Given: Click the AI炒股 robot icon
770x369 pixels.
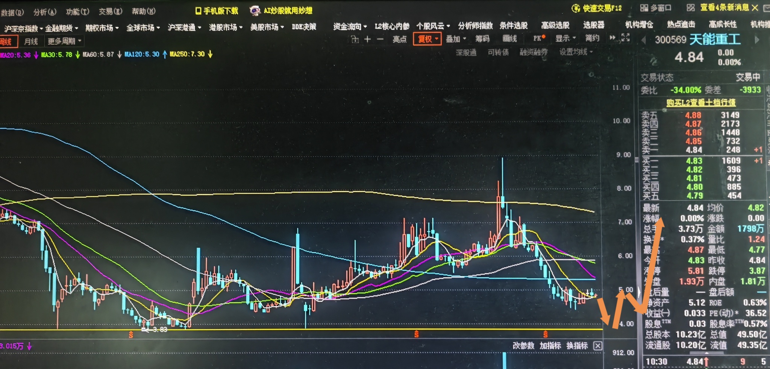Looking at the screenshot, I should point(255,11).
